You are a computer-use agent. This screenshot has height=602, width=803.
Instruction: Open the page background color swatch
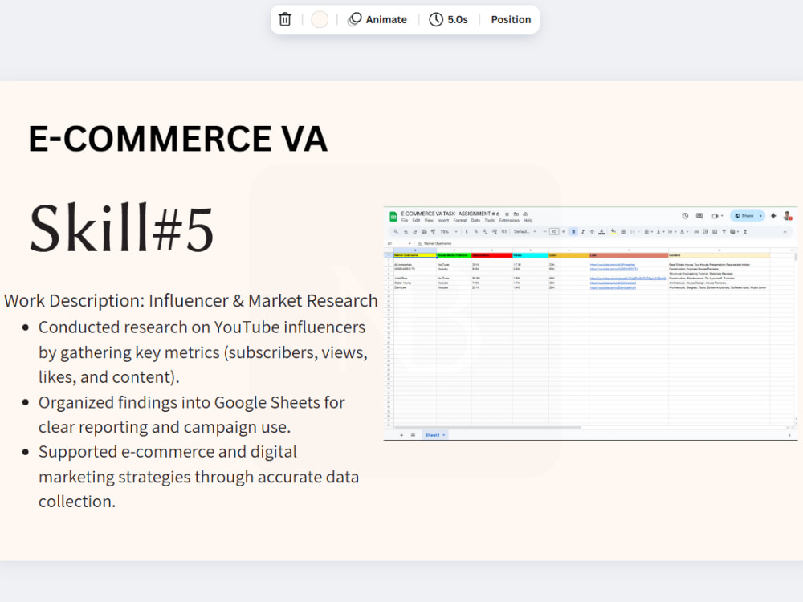(320, 19)
